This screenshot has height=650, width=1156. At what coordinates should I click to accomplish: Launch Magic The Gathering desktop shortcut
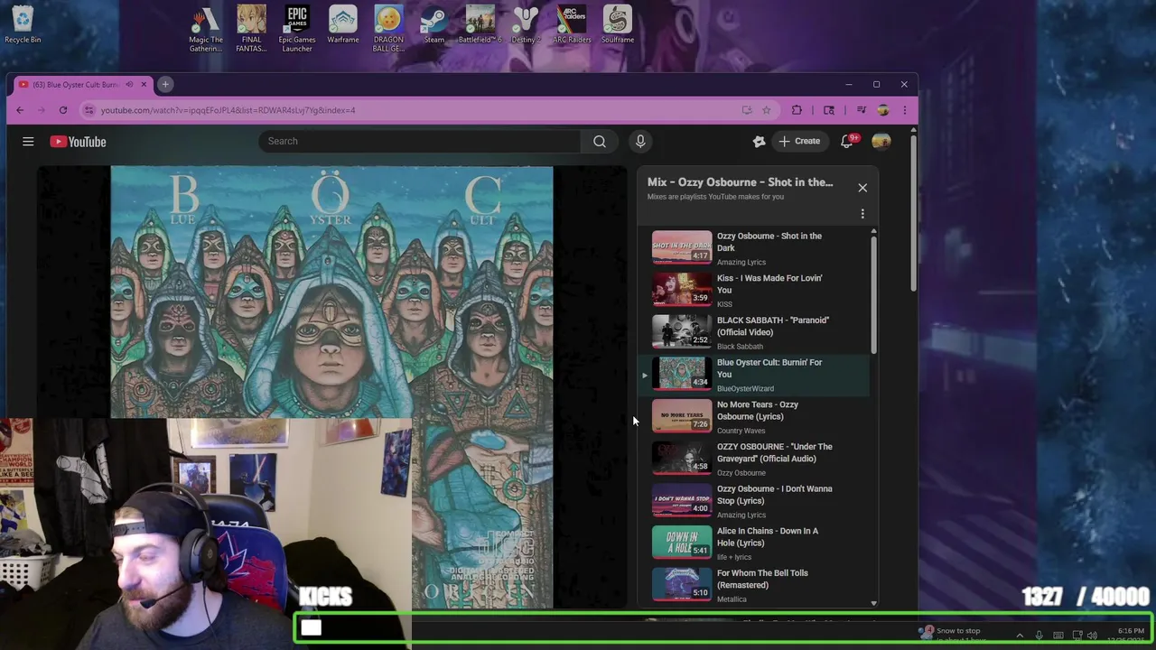click(x=206, y=29)
